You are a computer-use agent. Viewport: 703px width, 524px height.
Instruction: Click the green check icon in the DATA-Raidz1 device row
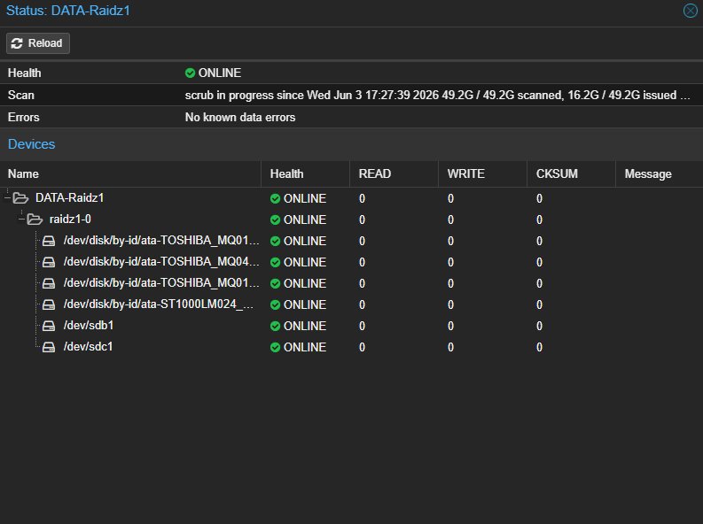[276, 198]
